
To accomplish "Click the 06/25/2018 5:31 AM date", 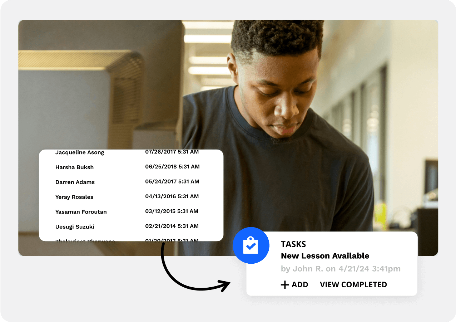I will tap(172, 167).
